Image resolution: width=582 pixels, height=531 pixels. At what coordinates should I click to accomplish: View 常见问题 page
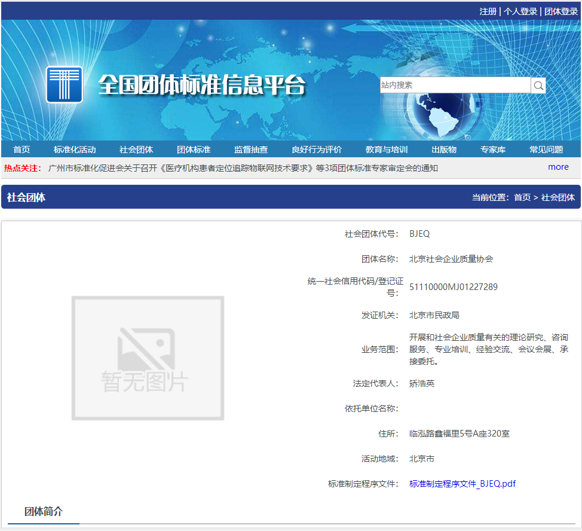click(x=546, y=149)
